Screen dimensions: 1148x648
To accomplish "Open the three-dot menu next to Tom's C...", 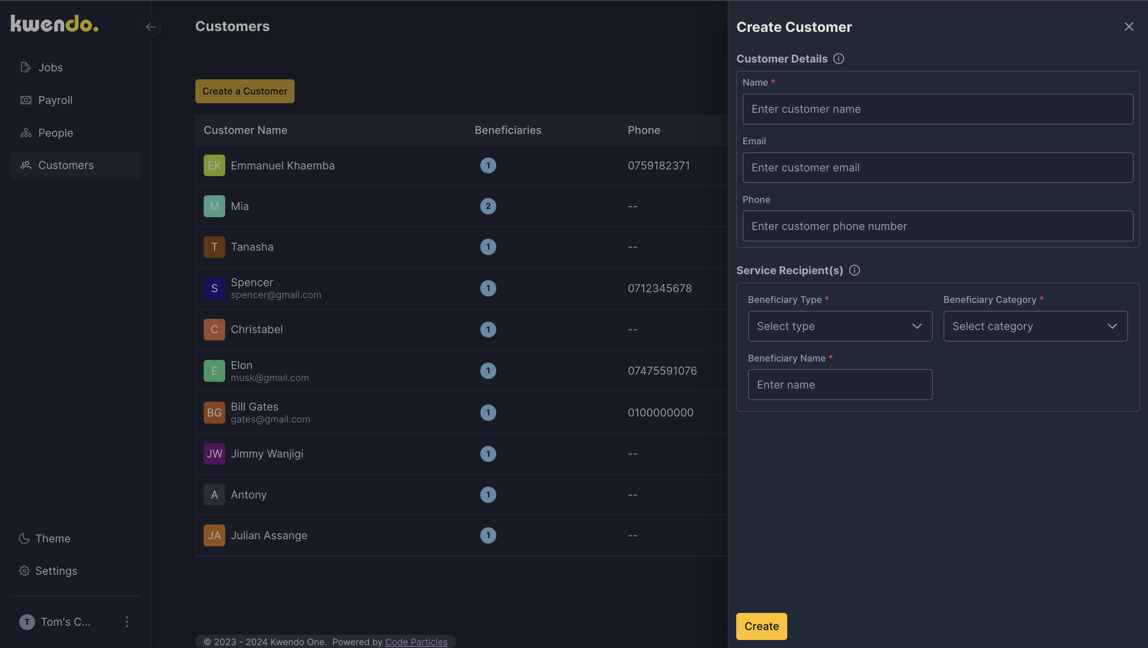I will pos(127,621).
